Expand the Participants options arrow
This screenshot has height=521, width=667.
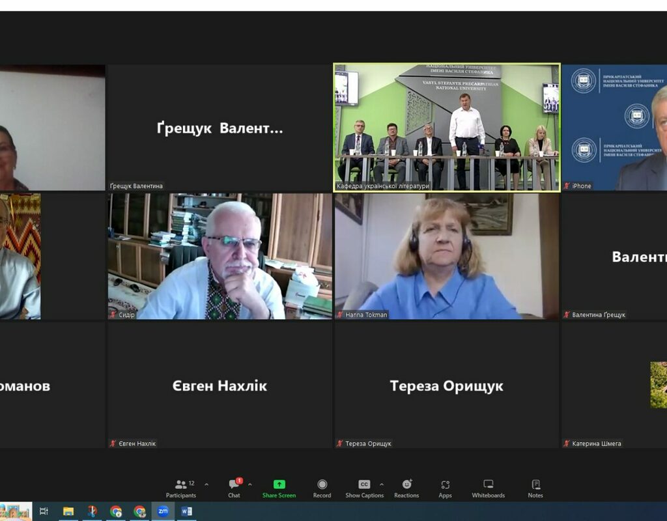click(x=206, y=485)
